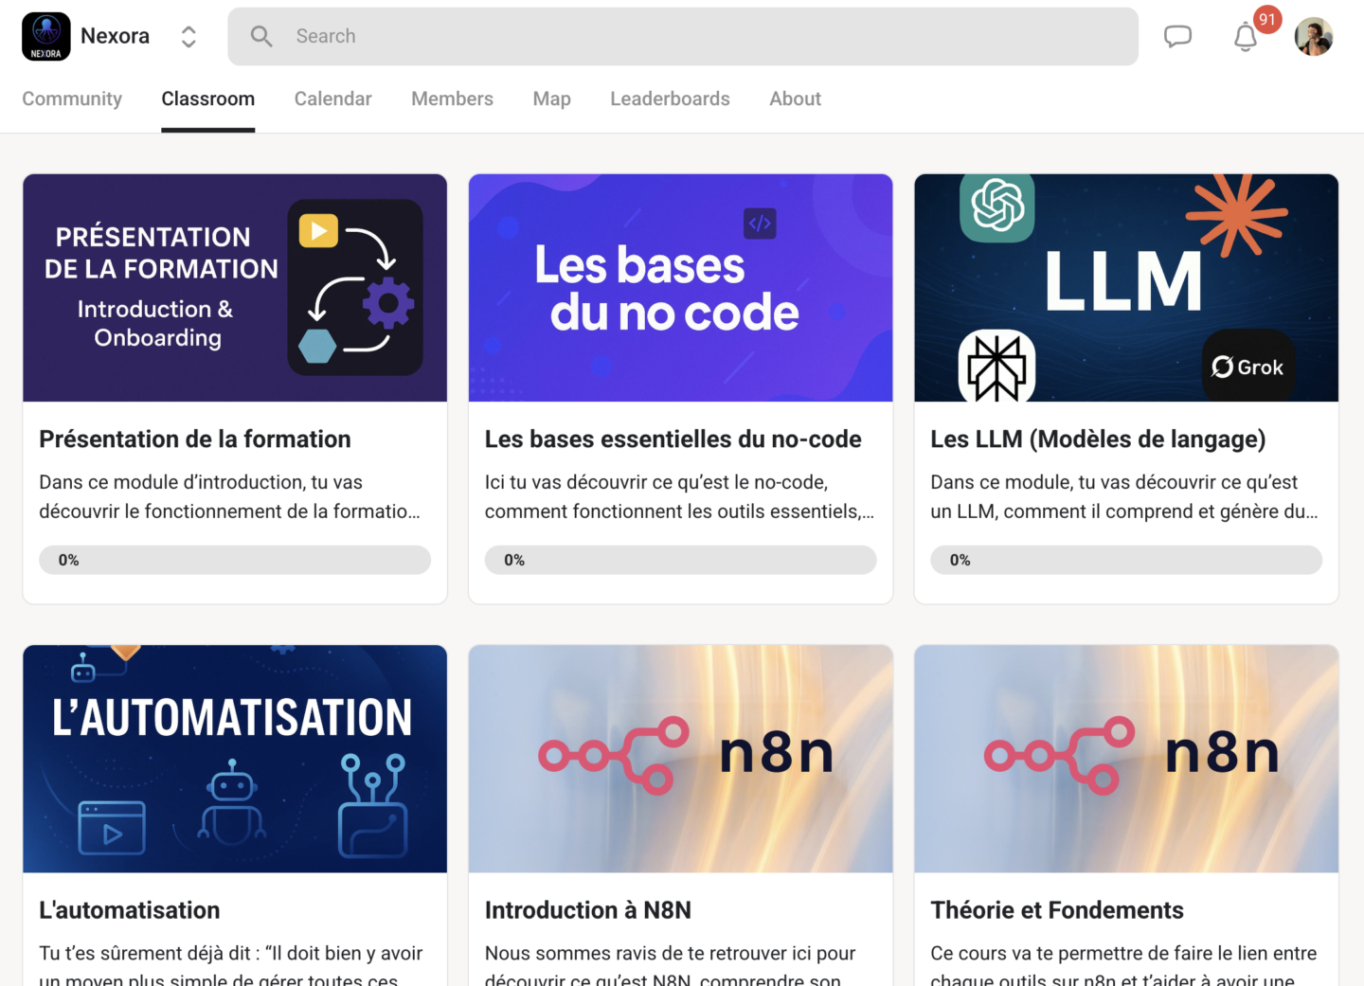This screenshot has width=1364, height=986.
Task: Go to the Calendar tab
Action: [x=333, y=99]
